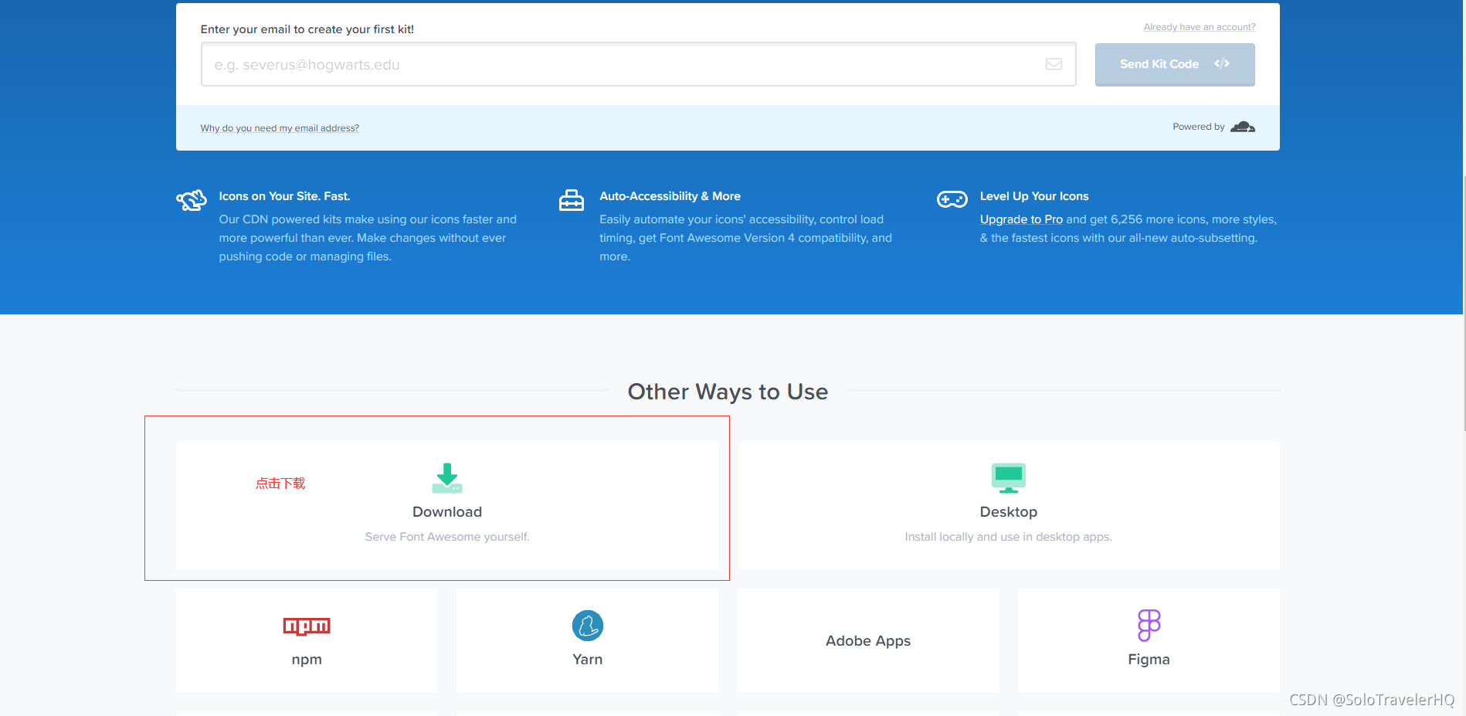Click the Cloudflare cloud logo
Viewport: 1466px width, 716px height.
(x=1242, y=127)
